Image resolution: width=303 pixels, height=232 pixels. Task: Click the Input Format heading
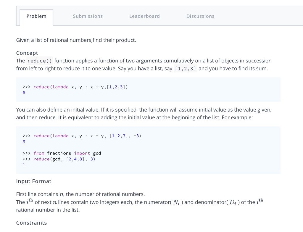tap(33, 181)
